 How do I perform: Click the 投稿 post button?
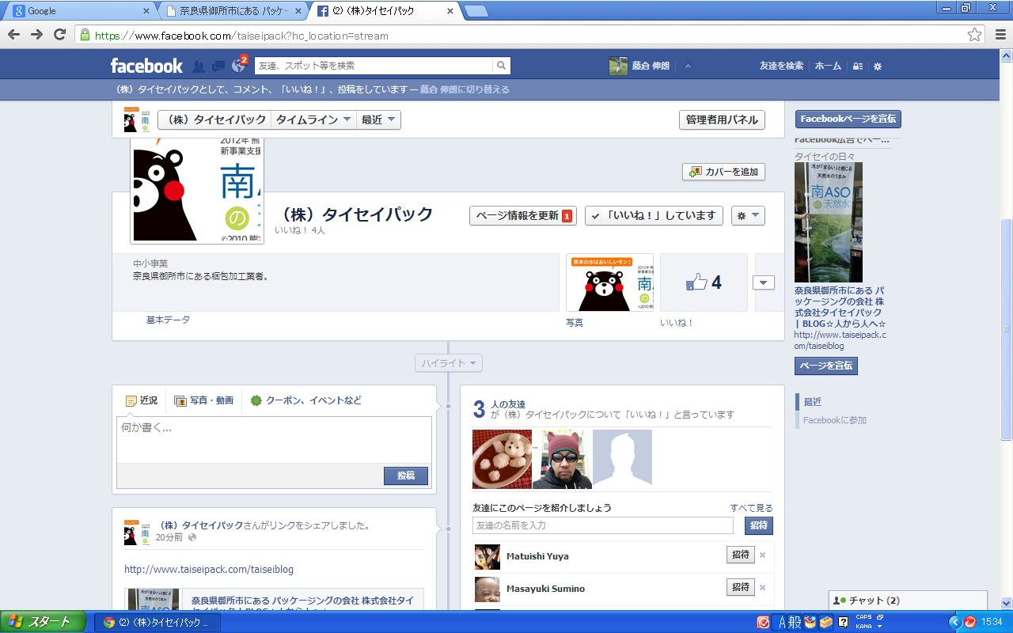(406, 476)
